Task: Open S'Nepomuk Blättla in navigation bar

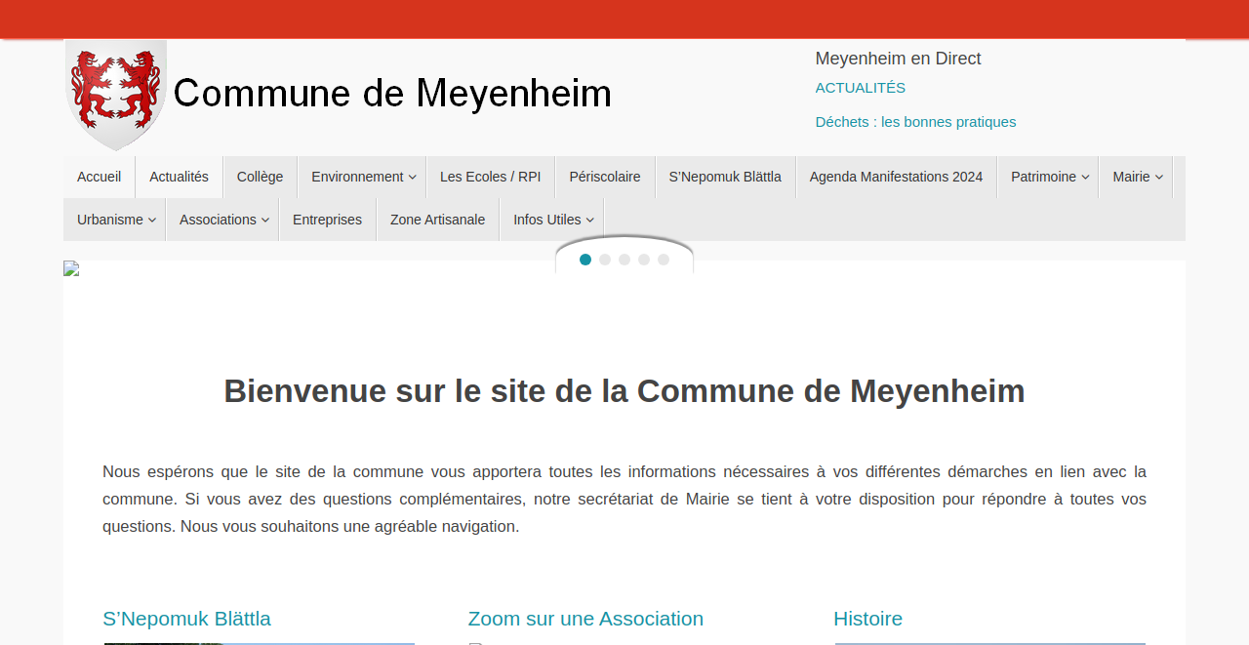Action: coord(725,177)
